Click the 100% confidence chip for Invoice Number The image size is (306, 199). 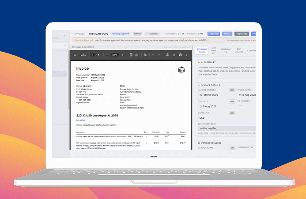coord(232,90)
